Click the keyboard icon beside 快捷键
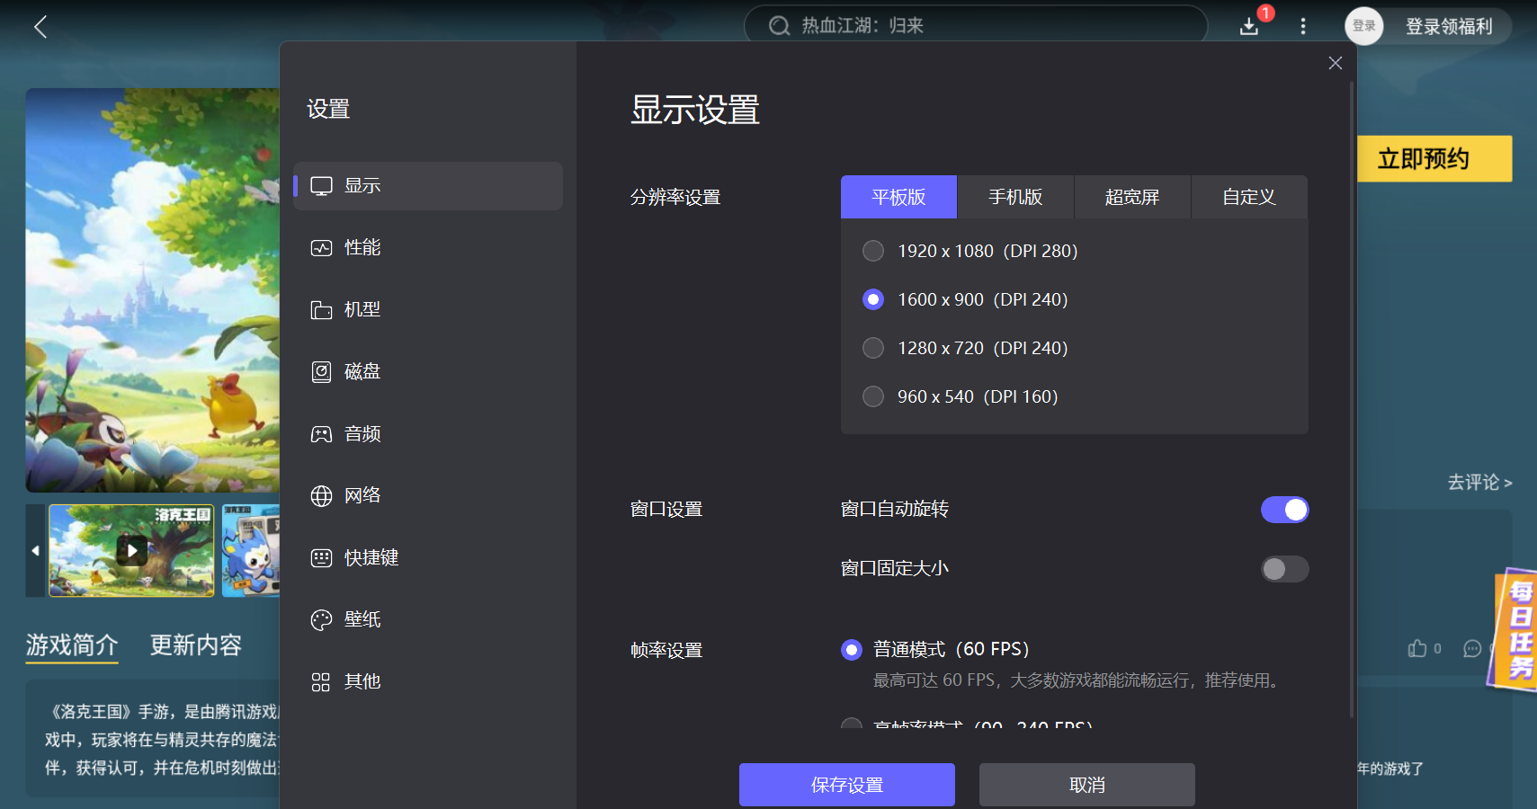Image resolution: width=1537 pixels, height=809 pixels. tap(321, 558)
